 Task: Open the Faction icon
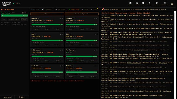(x=150, y=4)
